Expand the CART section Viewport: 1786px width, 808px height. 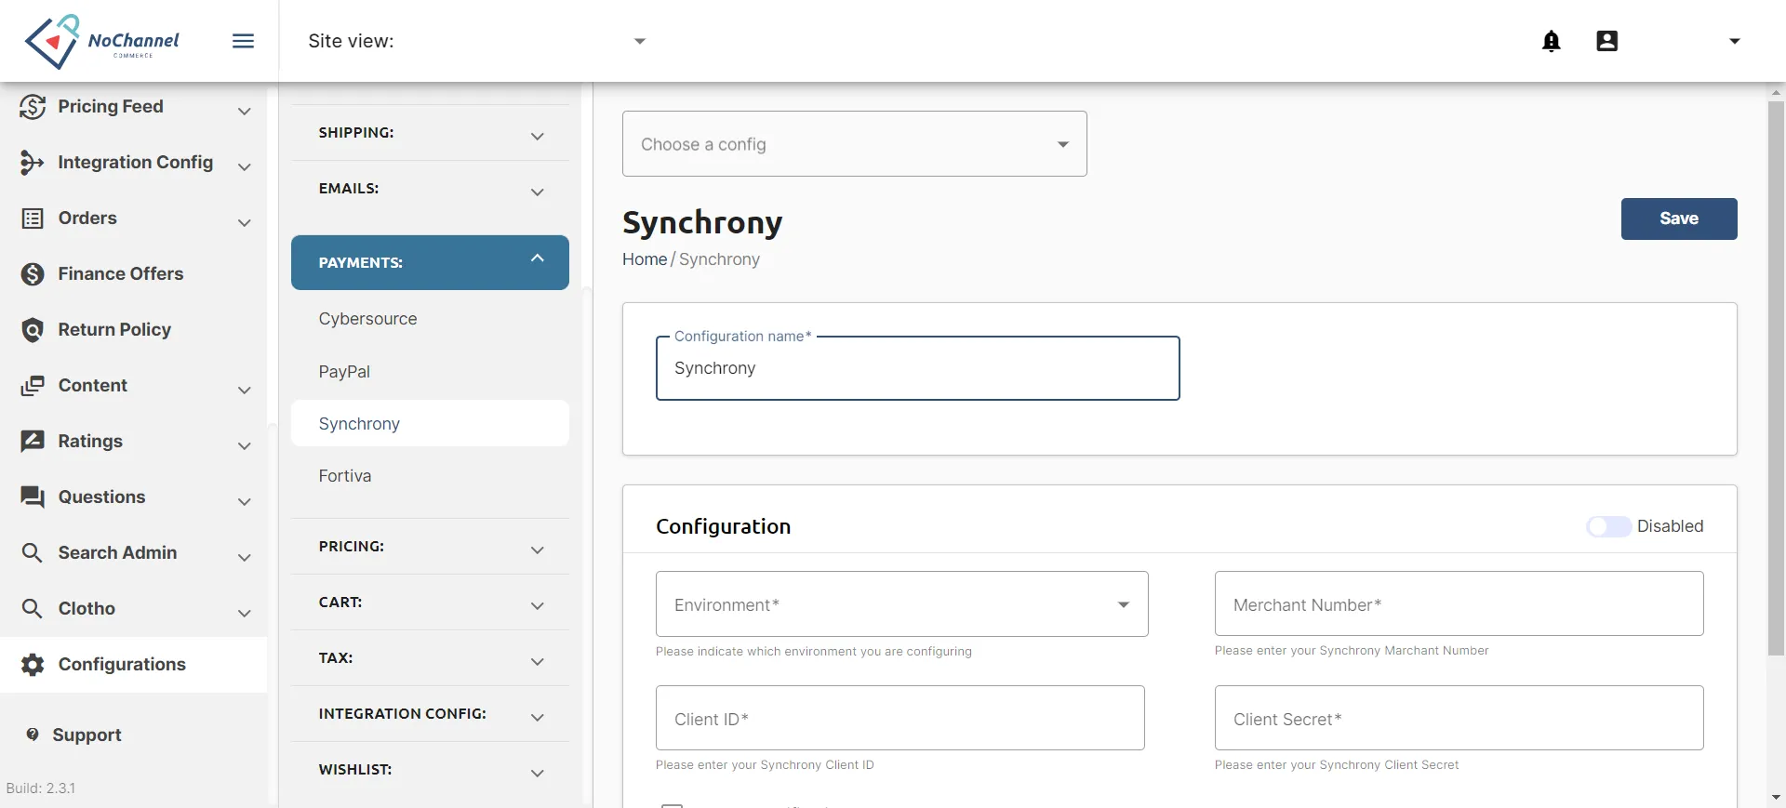pos(430,603)
